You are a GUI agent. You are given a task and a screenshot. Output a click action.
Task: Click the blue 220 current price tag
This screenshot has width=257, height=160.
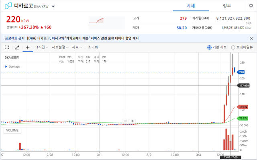[241, 72]
